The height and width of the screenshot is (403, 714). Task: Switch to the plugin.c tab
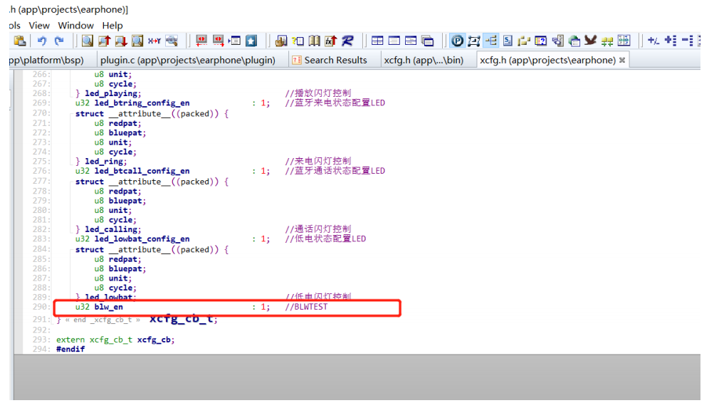[188, 60]
